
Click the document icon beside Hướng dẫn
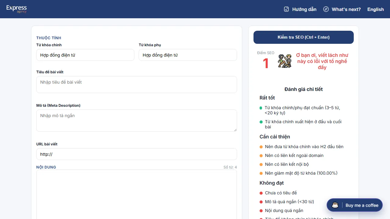pyautogui.click(x=286, y=9)
